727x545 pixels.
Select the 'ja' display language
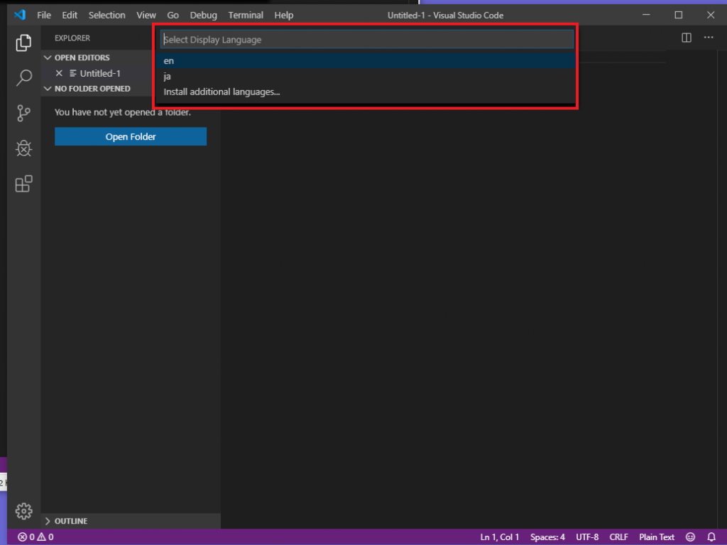point(366,77)
